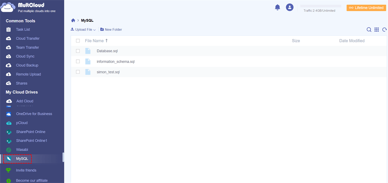
Task: Click the sidebar scrollbar thumb
Action: (63, 157)
